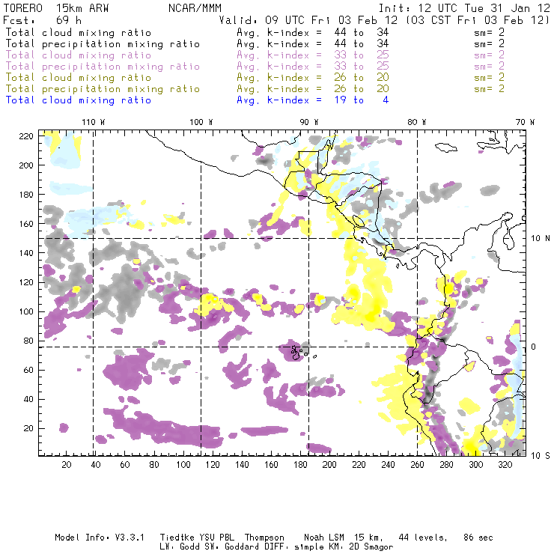Screen dimensions: 554x554
Task: Select '320' on the horizontal axis
Action: 505,465
